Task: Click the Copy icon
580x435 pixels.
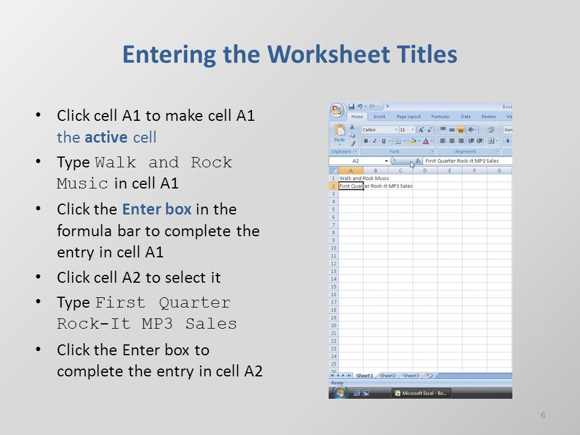Action: click(352, 135)
